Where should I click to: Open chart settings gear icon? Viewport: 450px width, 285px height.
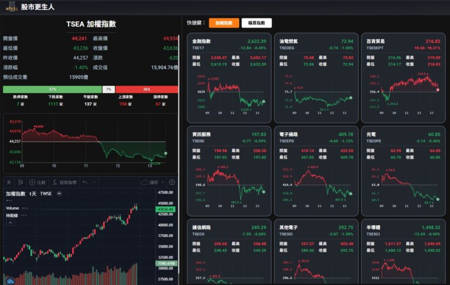172,183
